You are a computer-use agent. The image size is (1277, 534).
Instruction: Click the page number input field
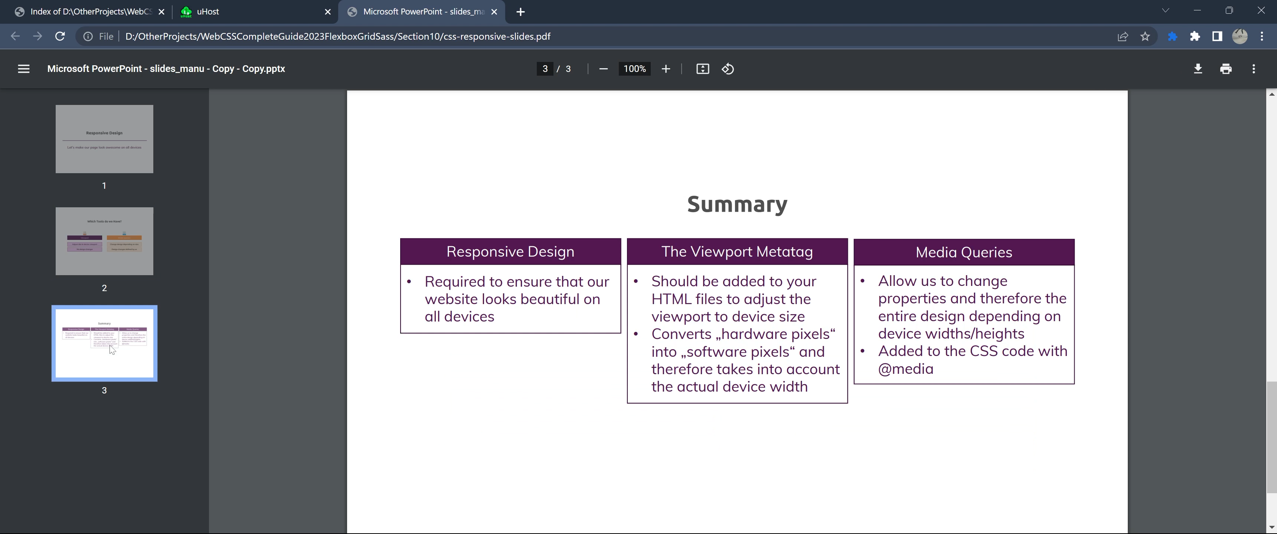coord(545,69)
